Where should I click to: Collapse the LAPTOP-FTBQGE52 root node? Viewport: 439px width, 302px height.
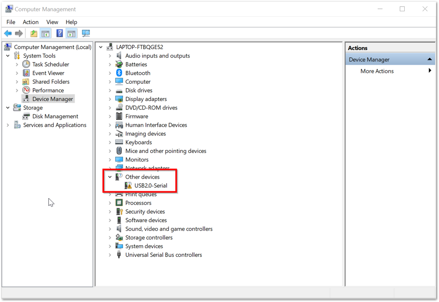101,47
